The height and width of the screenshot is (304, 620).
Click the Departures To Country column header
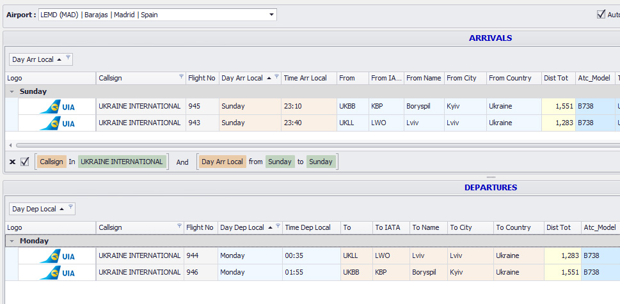(519, 227)
